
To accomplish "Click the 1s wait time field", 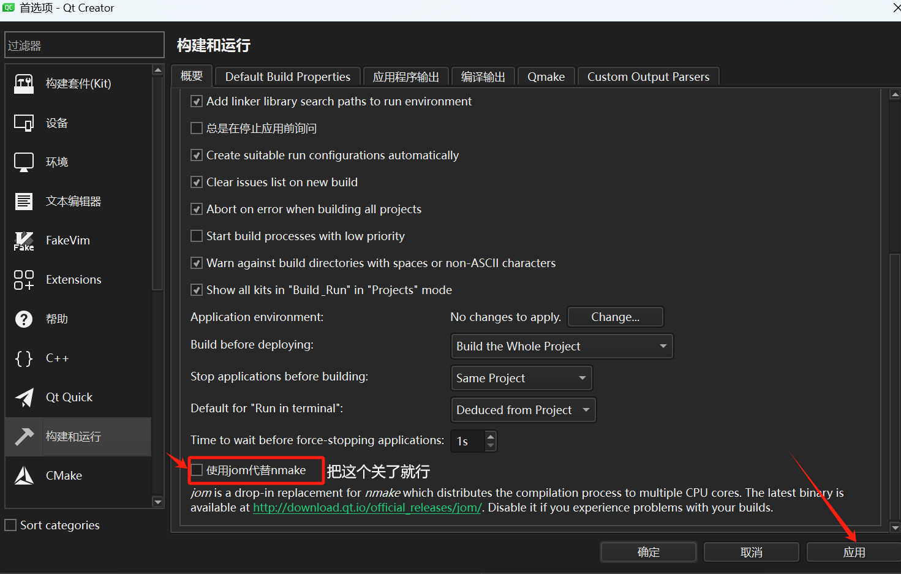I will (468, 441).
